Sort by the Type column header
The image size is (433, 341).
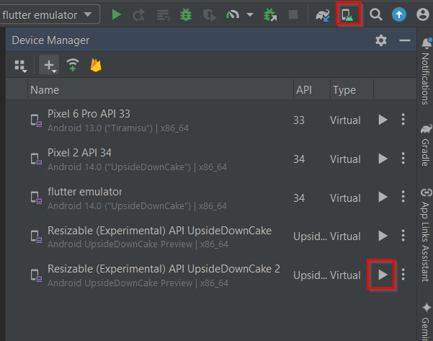pyautogui.click(x=352, y=90)
